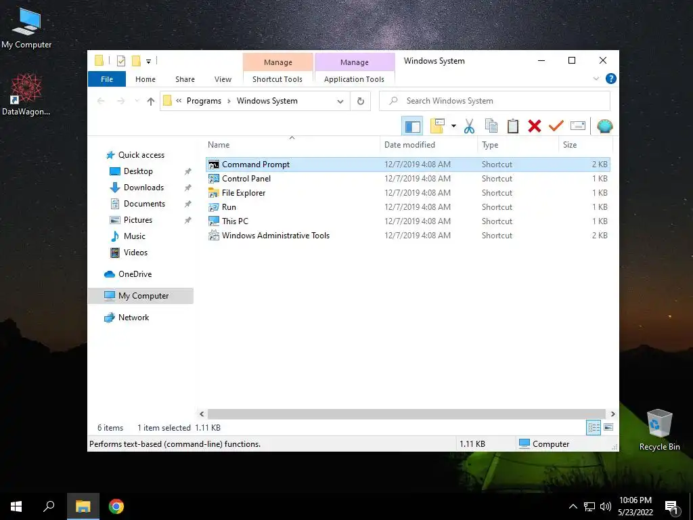This screenshot has width=693, height=520.
Task: Click the Refresh button by address bar
Action: 361,102
